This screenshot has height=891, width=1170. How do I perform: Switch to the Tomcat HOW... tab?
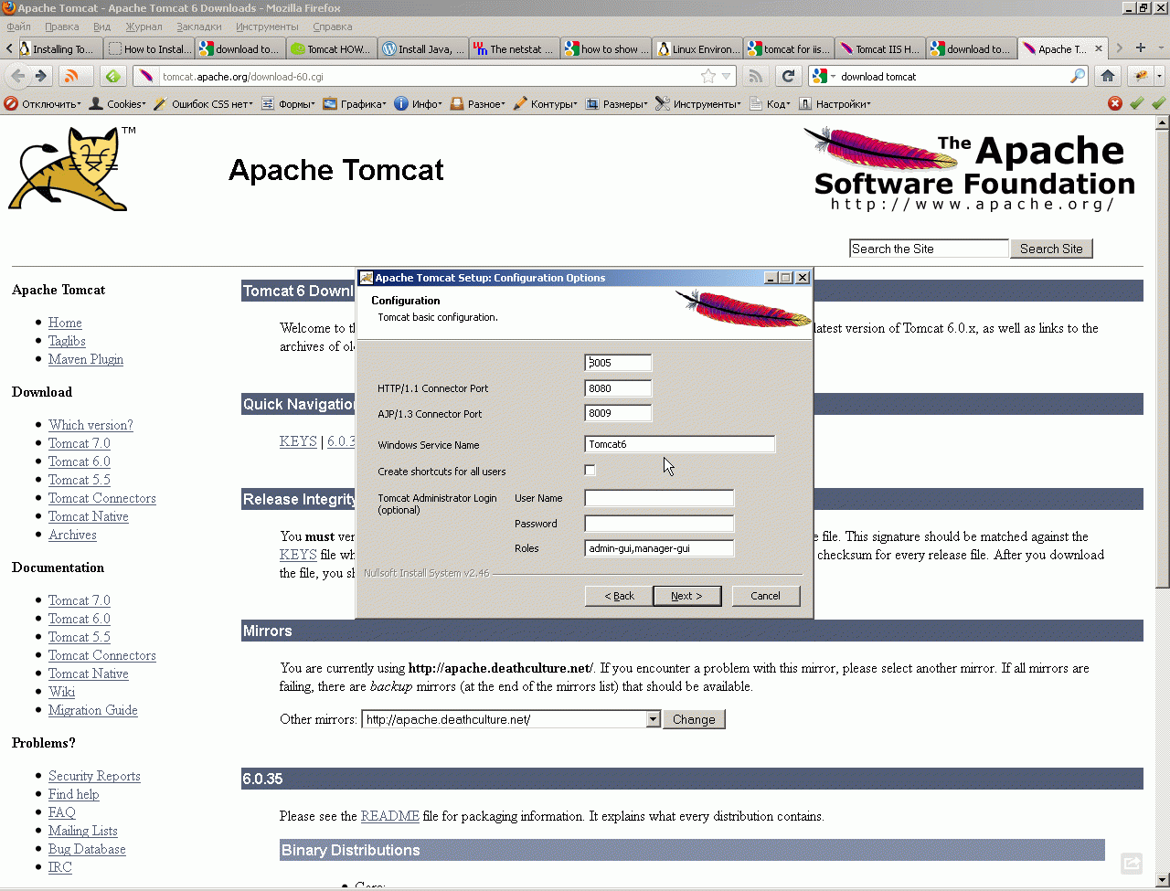pyautogui.click(x=332, y=48)
